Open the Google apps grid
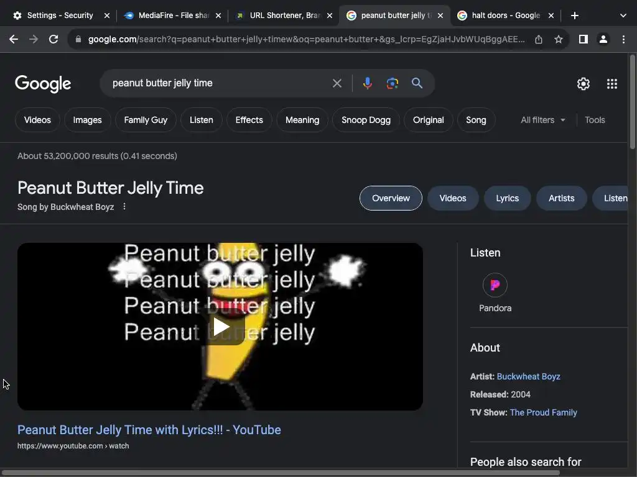The width and height of the screenshot is (637, 477). click(x=612, y=84)
